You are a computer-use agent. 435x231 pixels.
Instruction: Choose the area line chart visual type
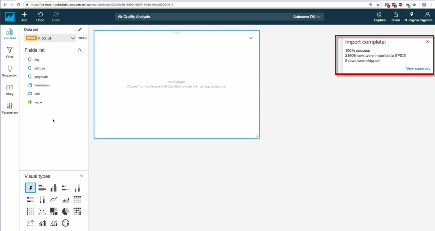click(65, 199)
